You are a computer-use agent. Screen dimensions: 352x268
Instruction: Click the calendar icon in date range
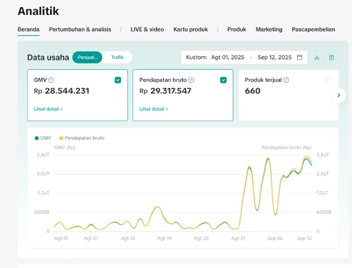[x=300, y=57]
